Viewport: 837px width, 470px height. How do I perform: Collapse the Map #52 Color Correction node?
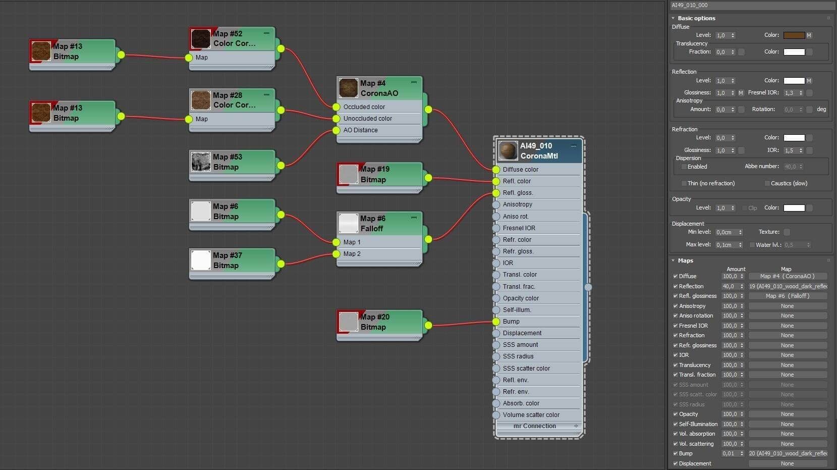pyautogui.click(x=266, y=33)
